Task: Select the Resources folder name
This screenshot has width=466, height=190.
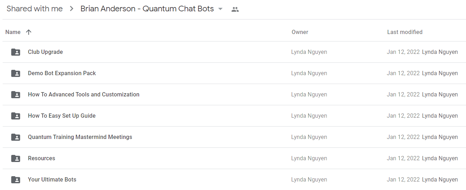Action: tap(42, 158)
